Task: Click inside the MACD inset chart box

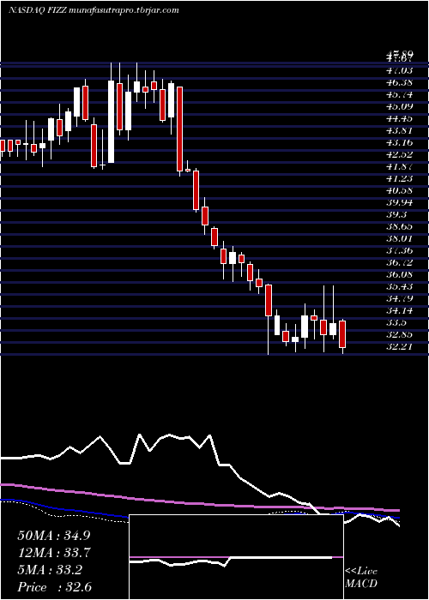Action: 236,557
